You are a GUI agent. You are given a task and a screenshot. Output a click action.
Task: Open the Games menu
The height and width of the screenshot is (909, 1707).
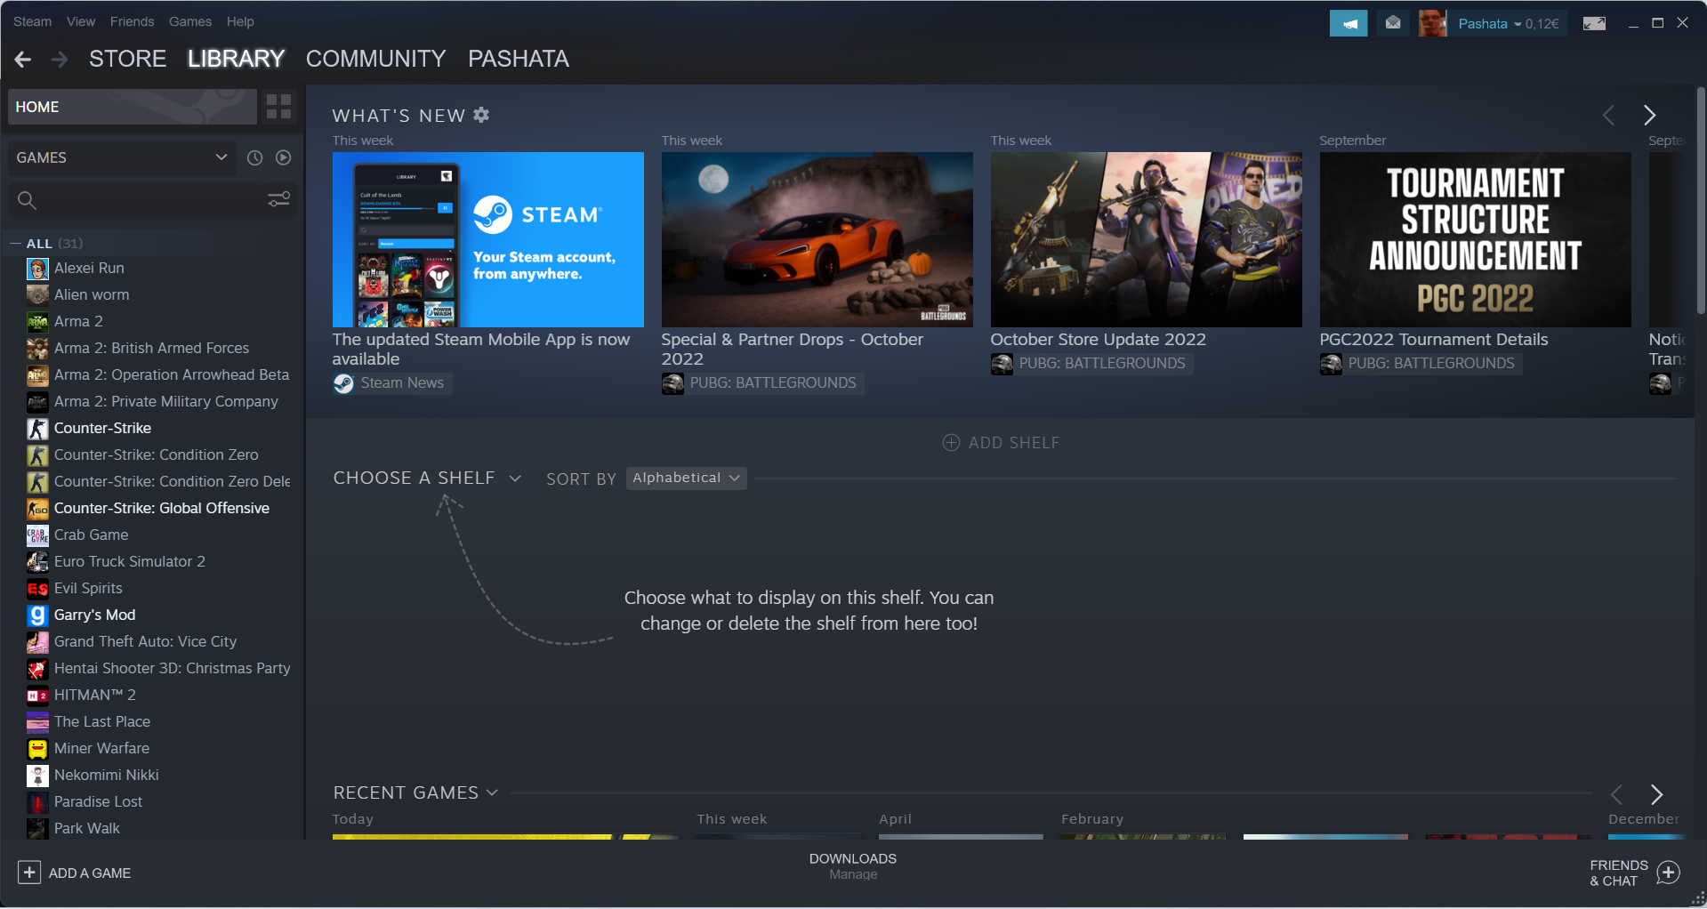click(x=190, y=21)
